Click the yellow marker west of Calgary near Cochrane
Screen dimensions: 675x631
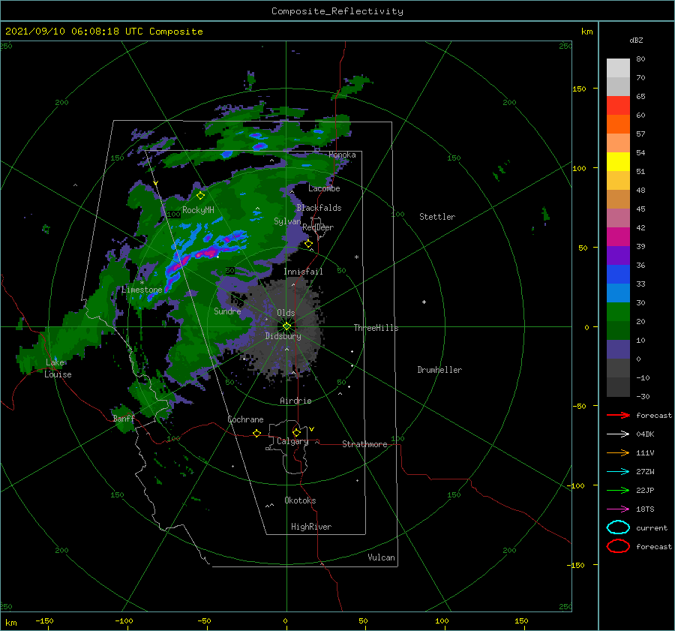click(257, 434)
